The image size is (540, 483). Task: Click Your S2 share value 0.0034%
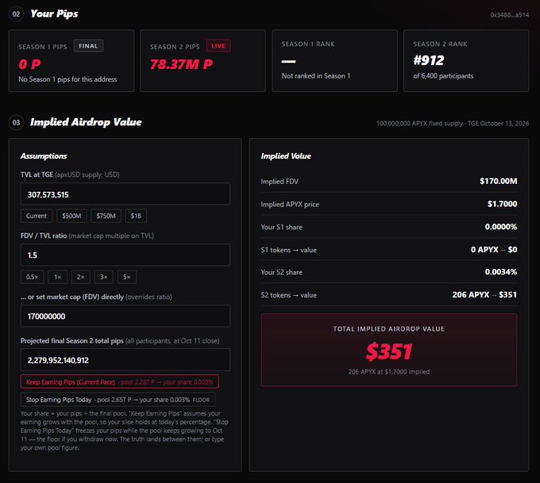pos(501,272)
